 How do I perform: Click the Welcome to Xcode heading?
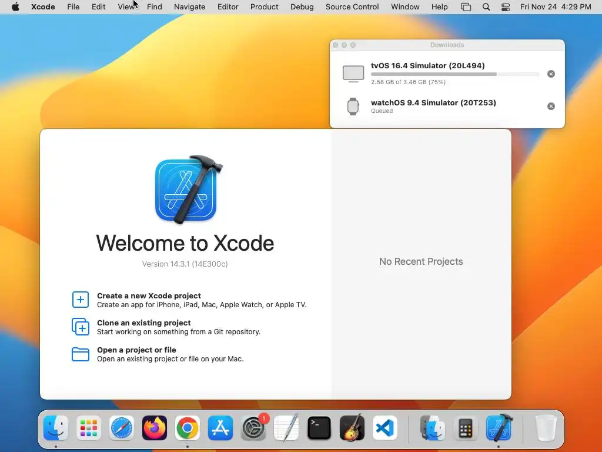(x=185, y=243)
